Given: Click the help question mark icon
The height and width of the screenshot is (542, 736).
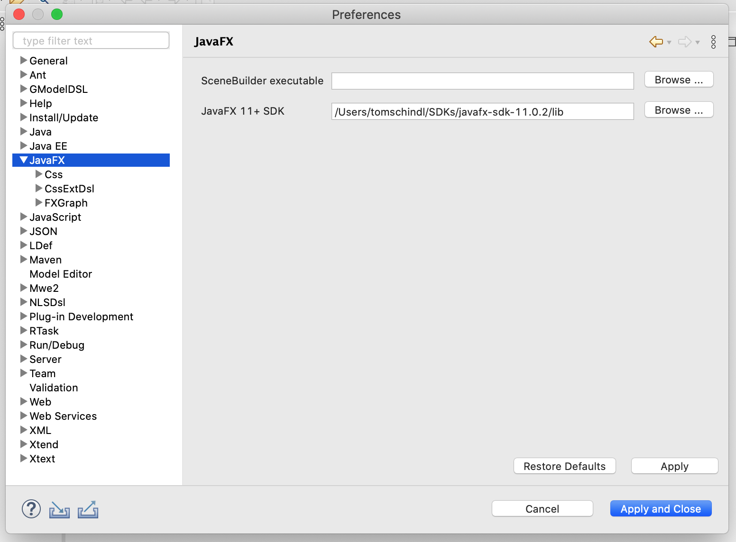Looking at the screenshot, I should coord(31,509).
